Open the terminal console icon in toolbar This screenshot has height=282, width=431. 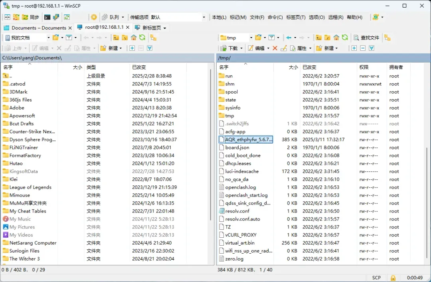tap(47, 17)
